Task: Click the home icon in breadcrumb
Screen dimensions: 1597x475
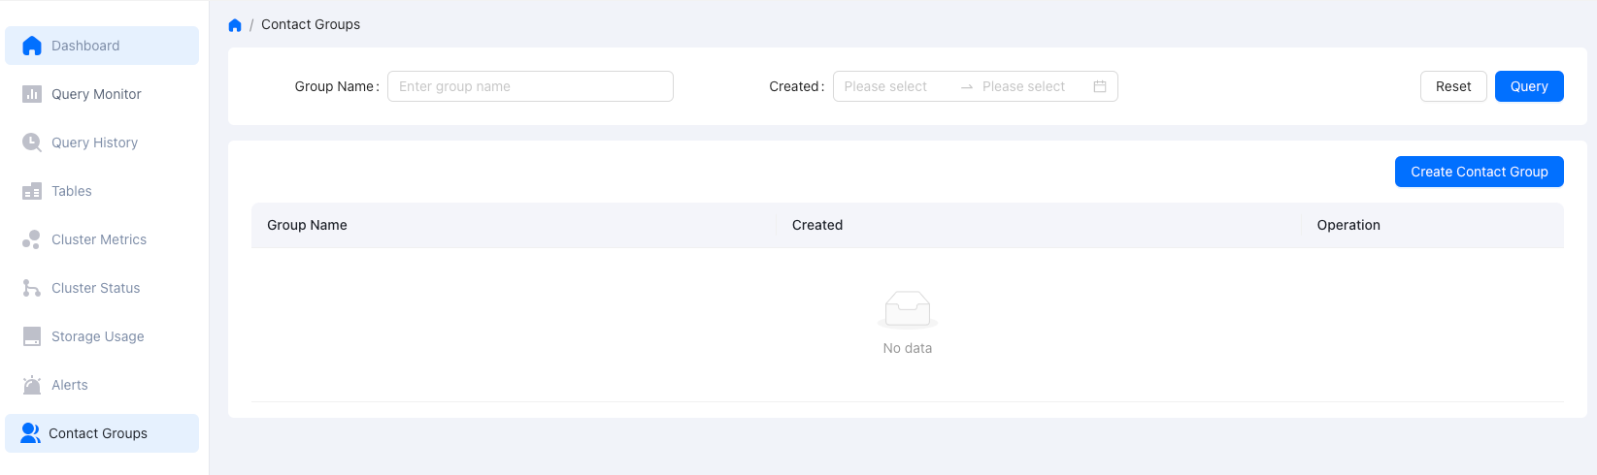Action: click(235, 25)
